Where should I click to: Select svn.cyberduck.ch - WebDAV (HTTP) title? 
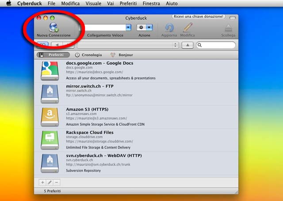pos(104,156)
